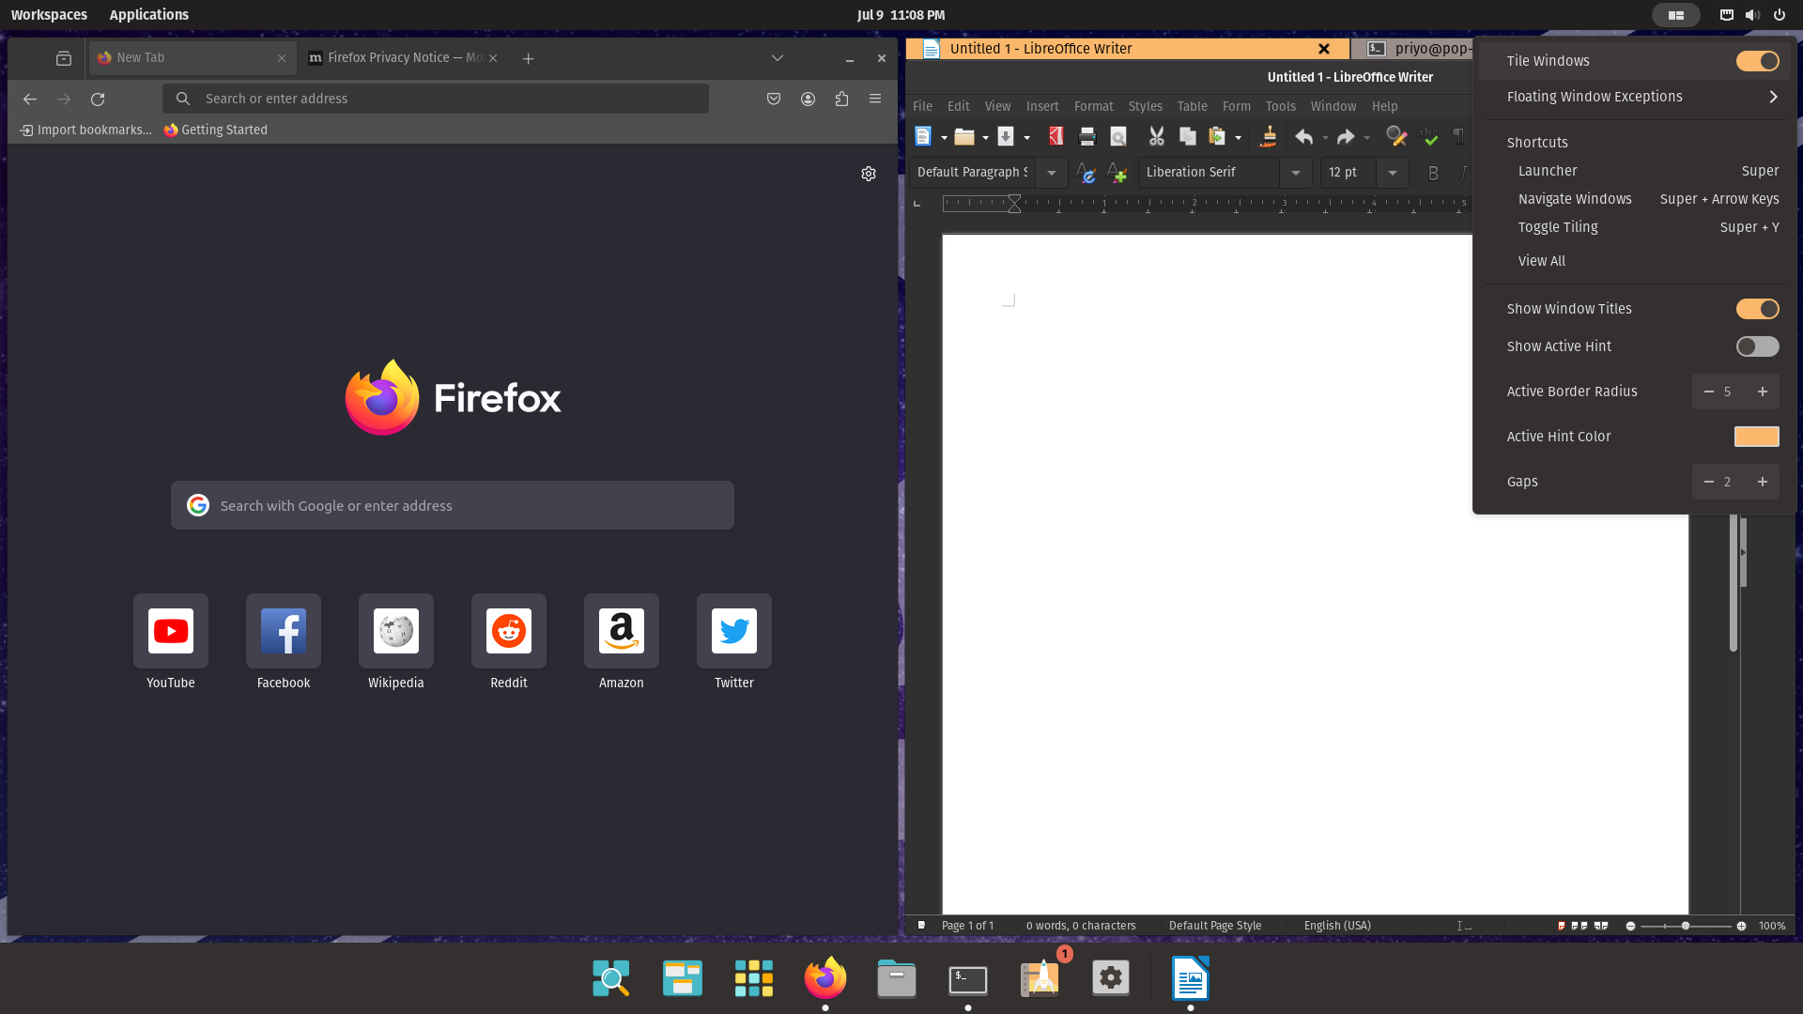Open the font size dropdown
This screenshot has height=1014, width=1803.
1392,173
